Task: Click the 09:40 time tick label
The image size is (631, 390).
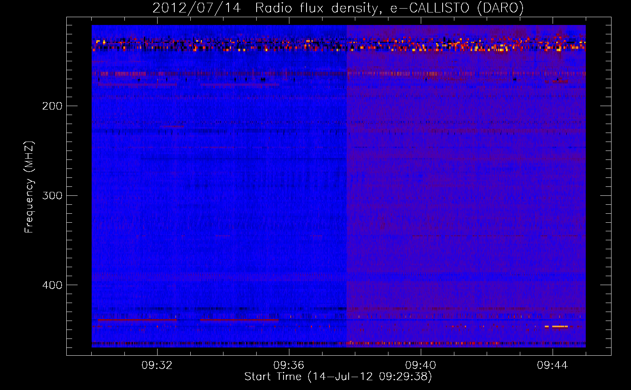Action: click(x=421, y=365)
